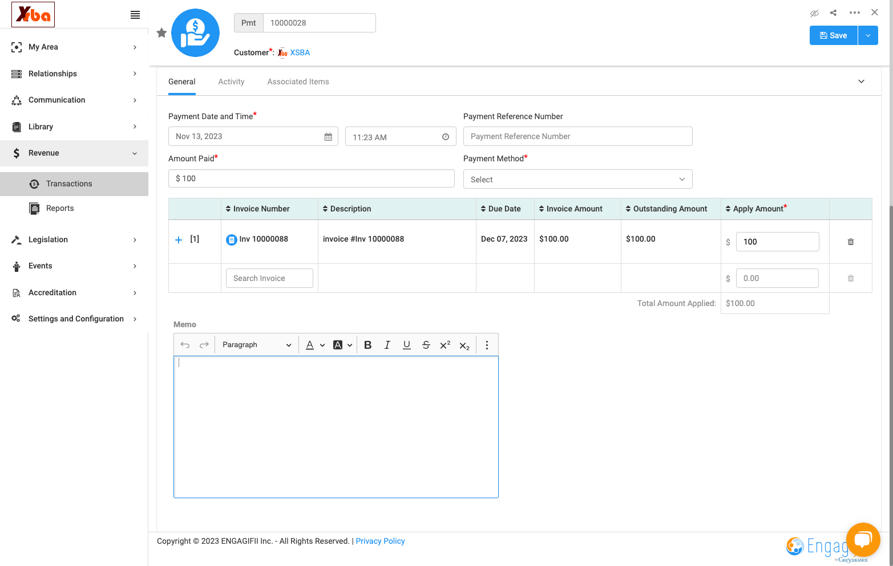Delete Inv 10000088 row with trash icon
893x566 pixels.
click(x=850, y=242)
